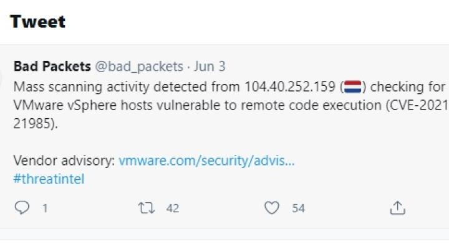Click '21985).' text ending the tweet
The width and height of the screenshot is (449, 252).
[x=36, y=124]
